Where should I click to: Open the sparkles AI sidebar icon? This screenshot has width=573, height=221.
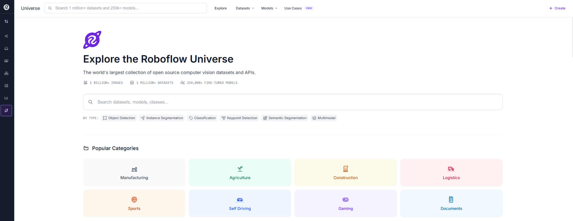[6, 36]
